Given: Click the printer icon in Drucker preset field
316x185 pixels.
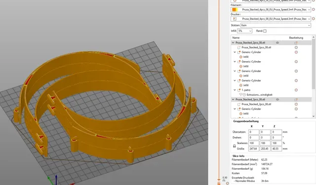Looking at the screenshot, I should tap(235, 19).
